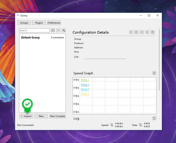Click the locate-connection icon beside Search

tap(53, 30)
